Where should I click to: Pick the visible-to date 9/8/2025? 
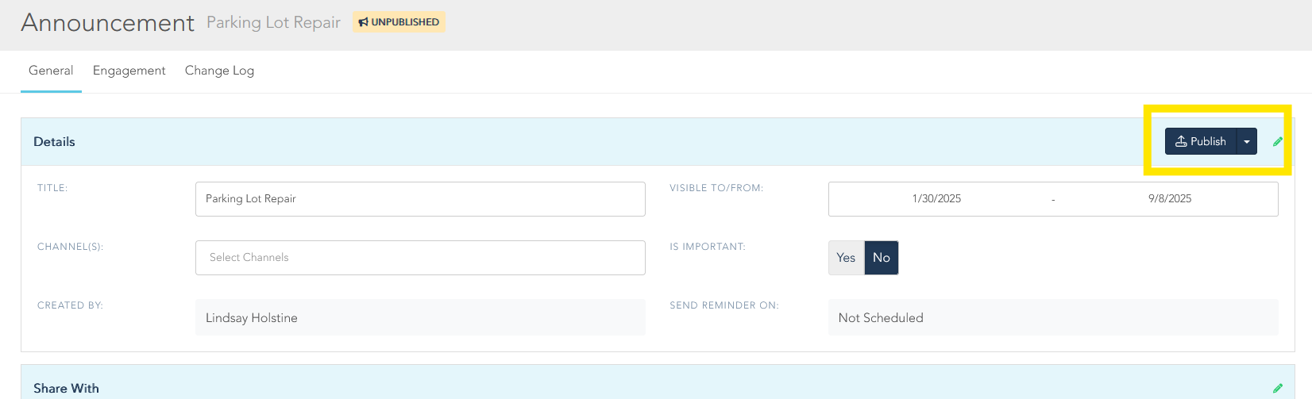click(x=1169, y=199)
